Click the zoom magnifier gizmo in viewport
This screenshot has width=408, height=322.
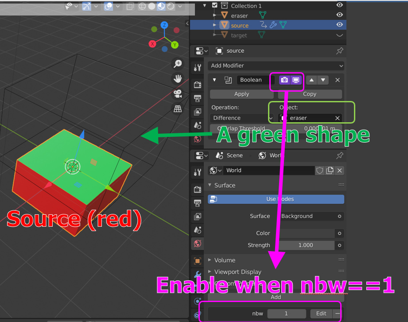pyautogui.click(x=178, y=64)
